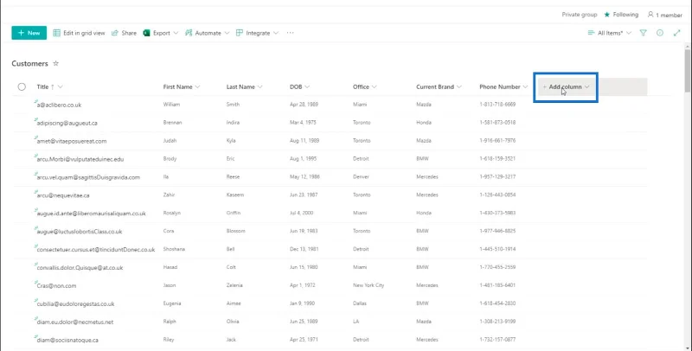692x351 pixels.
Task: Click the Office cell New York City
Action: click(x=368, y=285)
